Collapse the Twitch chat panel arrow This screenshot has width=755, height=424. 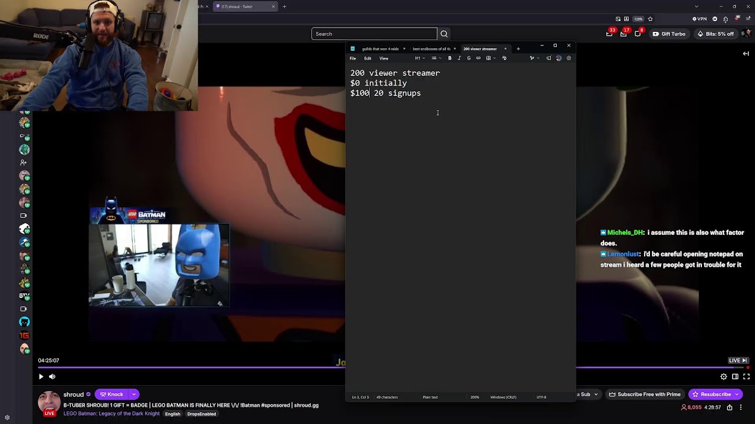(x=746, y=54)
